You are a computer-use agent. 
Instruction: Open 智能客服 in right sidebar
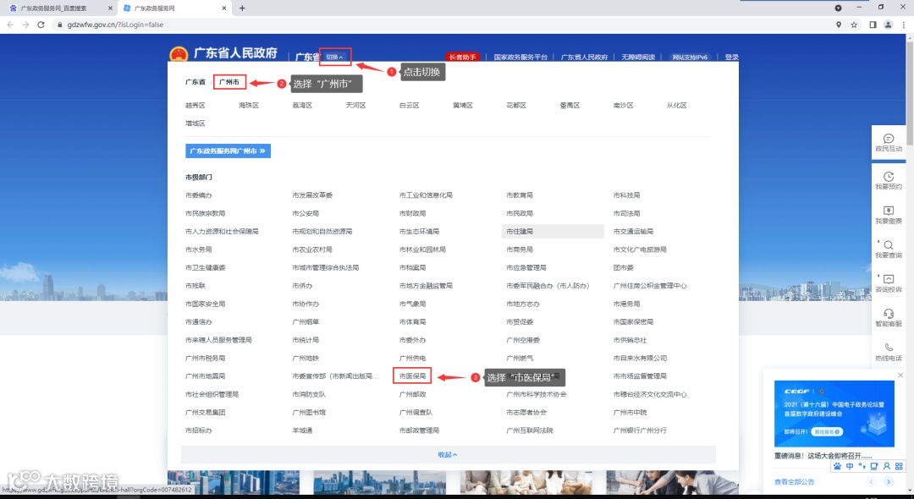click(889, 318)
